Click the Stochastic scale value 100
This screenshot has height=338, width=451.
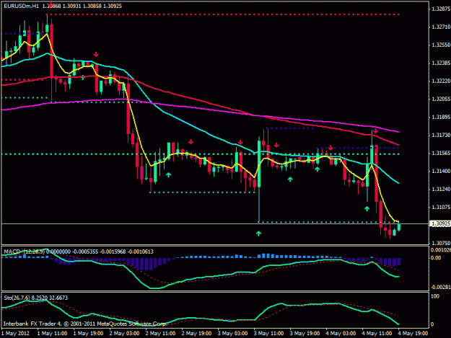tap(435, 296)
